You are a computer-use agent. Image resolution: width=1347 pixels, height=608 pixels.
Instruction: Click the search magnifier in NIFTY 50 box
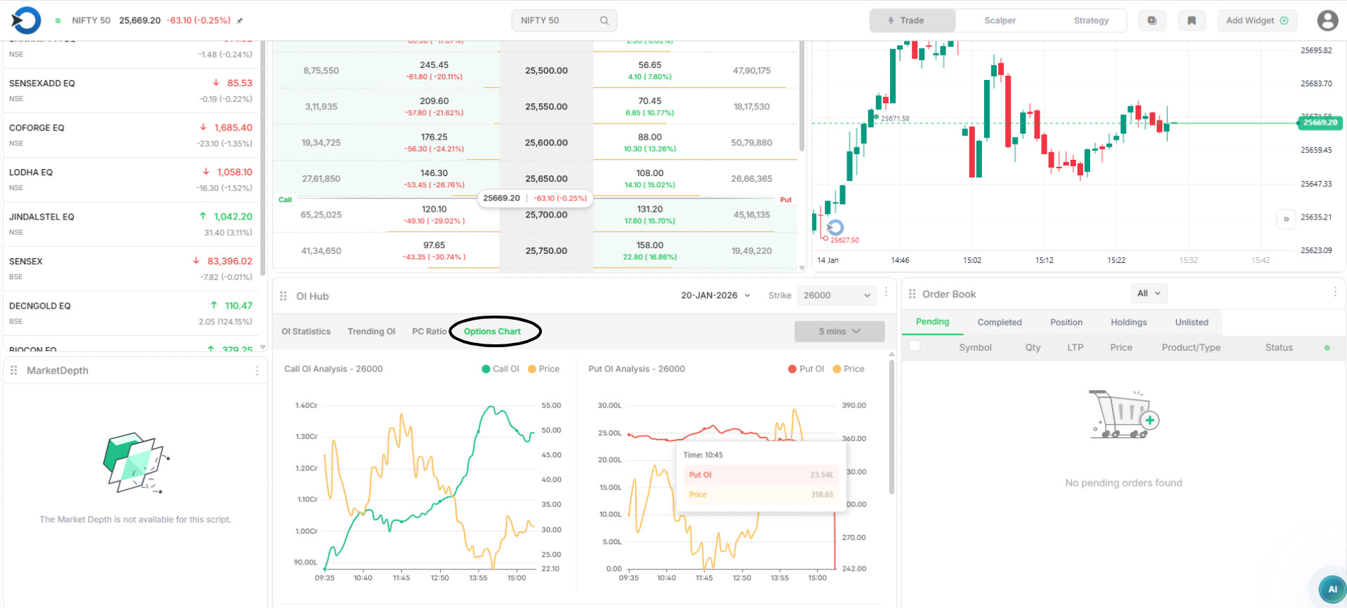tap(604, 20)
